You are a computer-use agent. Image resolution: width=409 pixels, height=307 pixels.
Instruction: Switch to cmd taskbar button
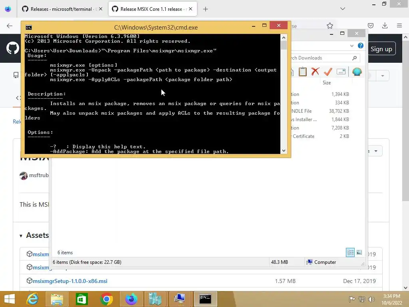pos(205,299)
